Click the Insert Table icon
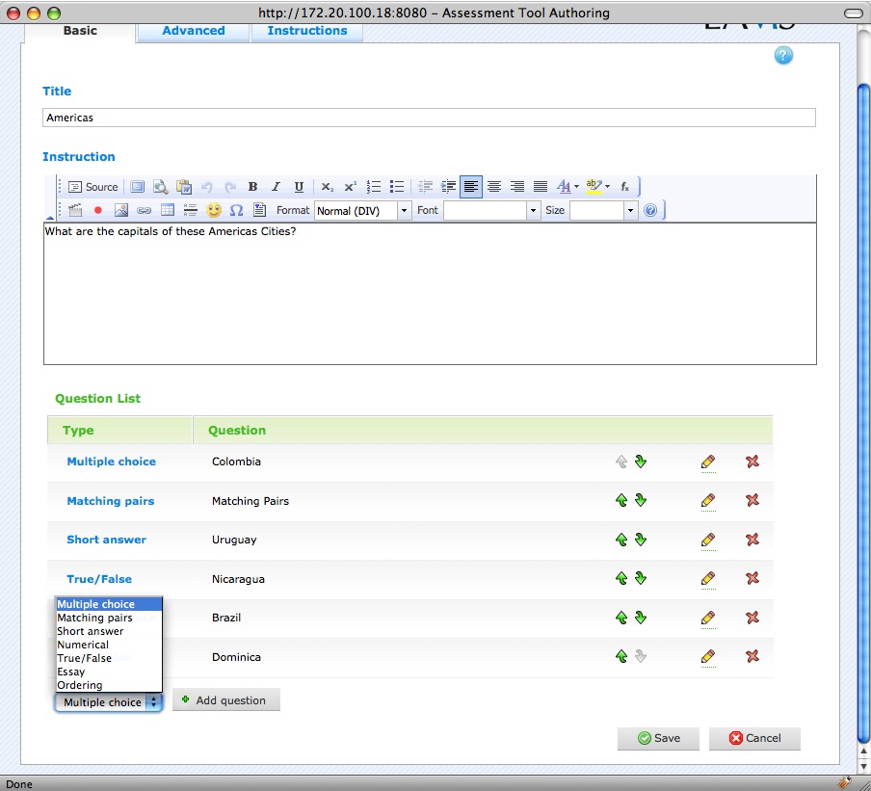The height and width of the screenshot is (791, 871). pos(168,210)
